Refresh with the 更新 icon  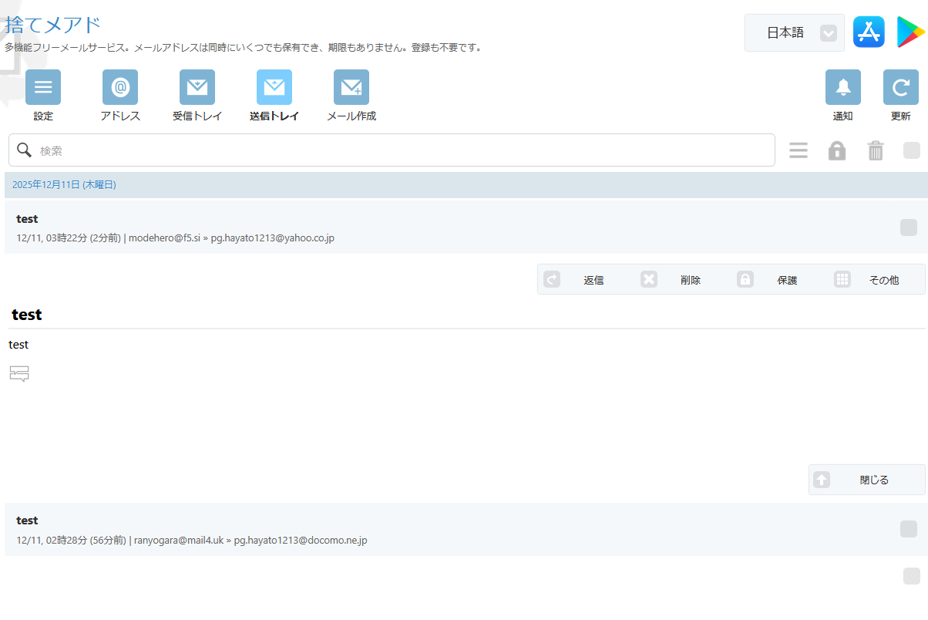(x=900, y=87)
